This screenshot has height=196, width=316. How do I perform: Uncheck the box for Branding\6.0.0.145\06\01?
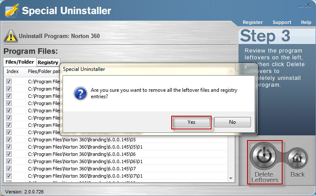[x=9, y=161]
